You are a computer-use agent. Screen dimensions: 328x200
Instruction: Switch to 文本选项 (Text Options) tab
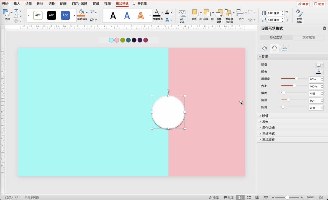[x=309, y=37]
